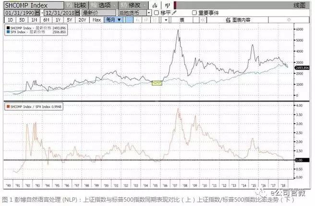Expand the 96) 选项 options dropdown
Image resolution: width=315 pixels, height=206 pixels.
103,5
